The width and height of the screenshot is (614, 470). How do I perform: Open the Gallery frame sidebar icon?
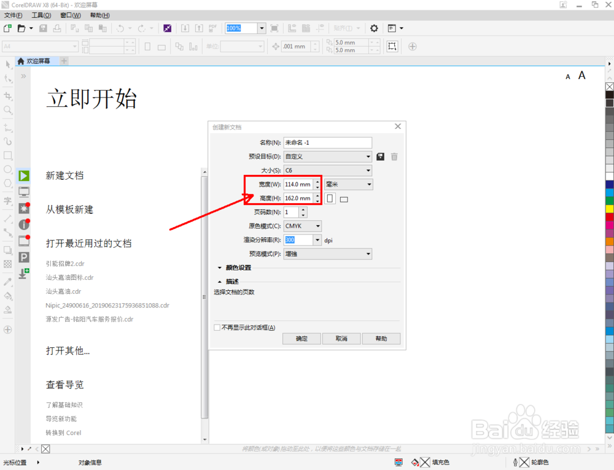[24, 241]
